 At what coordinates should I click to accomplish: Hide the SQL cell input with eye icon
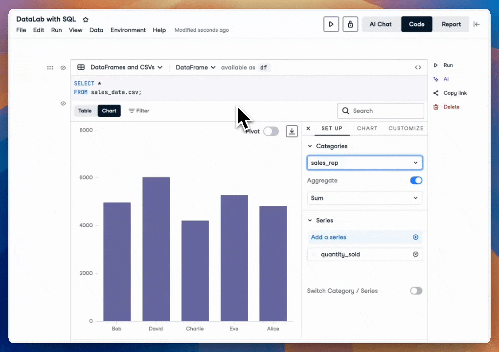[x=63, y=68]
